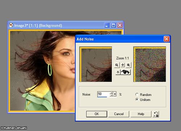Screen dimensions: 181x131
Task: Minimize the Image3 window
Action: (x=107, y=25)
